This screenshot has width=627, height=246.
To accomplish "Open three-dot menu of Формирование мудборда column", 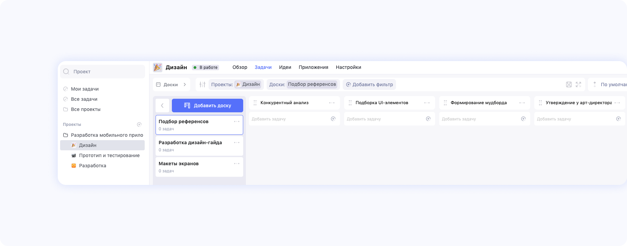I will click(522, 103).
